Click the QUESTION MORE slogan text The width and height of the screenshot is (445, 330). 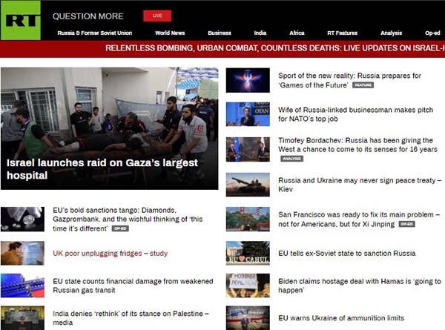tap(88, 16)
